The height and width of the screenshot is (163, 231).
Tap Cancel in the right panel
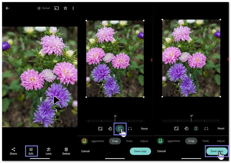coord(161,151)
